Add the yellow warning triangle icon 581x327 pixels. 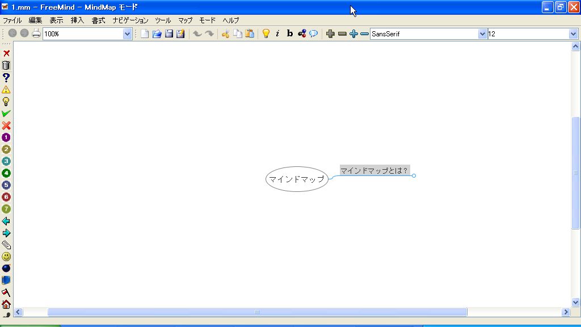pyautogui.click(x=6, y=90)
